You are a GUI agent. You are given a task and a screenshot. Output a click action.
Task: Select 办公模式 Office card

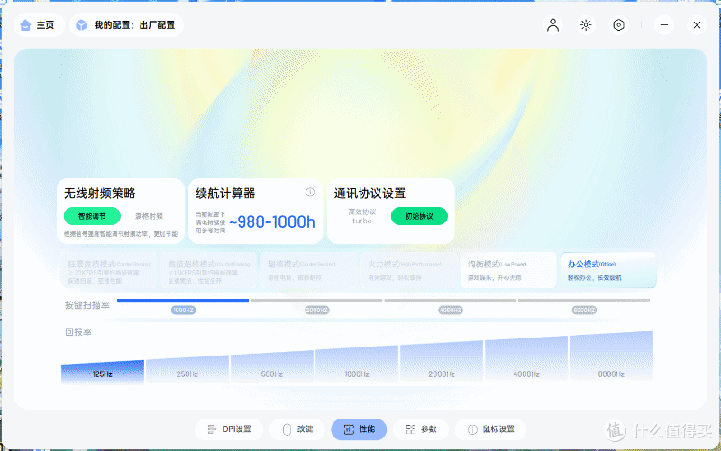(609, 270)
